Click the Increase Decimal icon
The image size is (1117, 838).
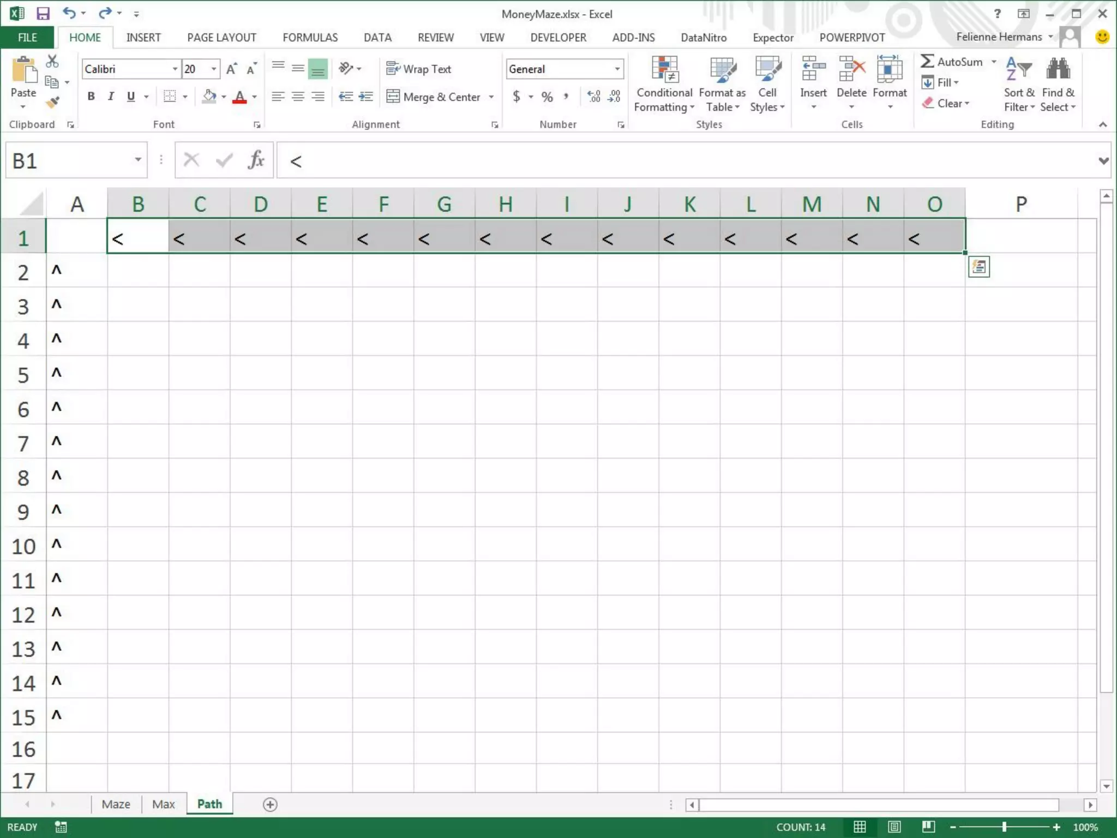pyautogui.click(x=593, y=97)
